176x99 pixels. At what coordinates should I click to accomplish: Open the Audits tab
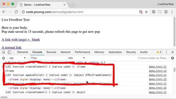[x=144, y=52]
